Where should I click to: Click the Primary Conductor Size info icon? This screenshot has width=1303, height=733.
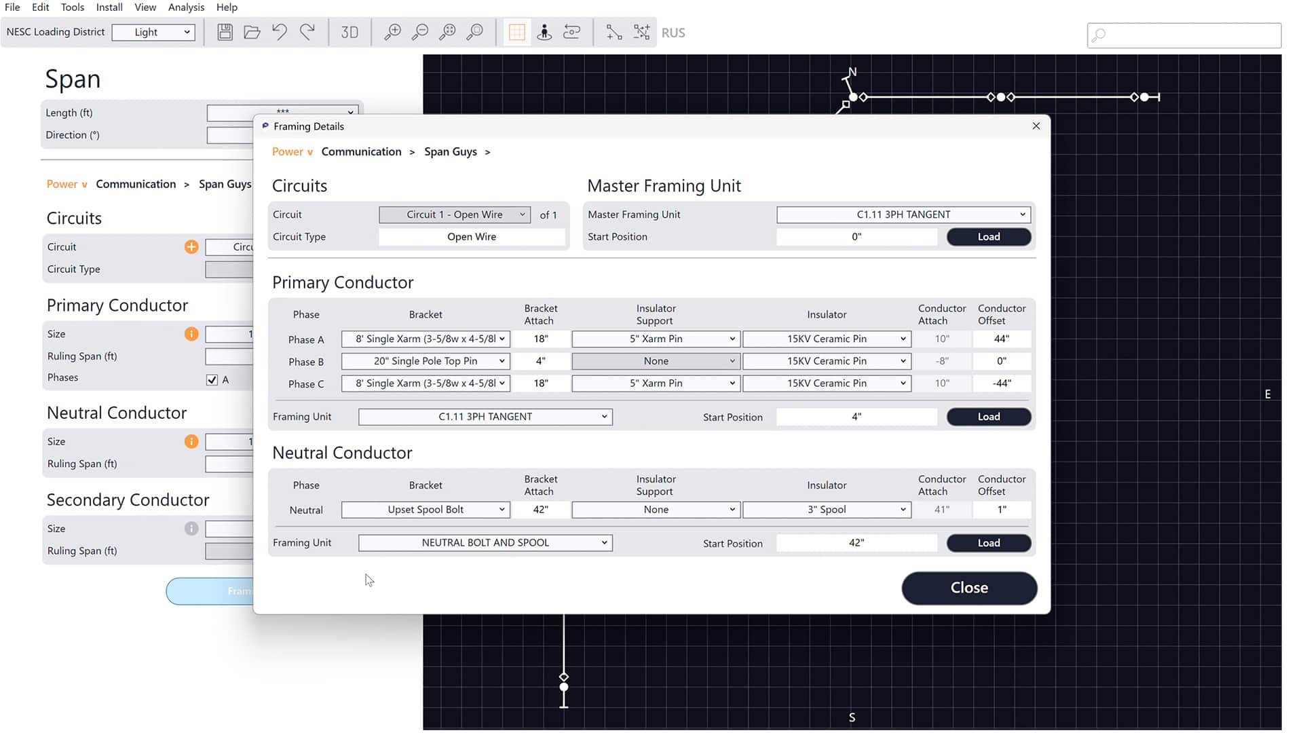tap(191, 334)
